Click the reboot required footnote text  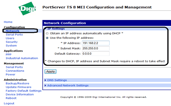click(105, 61)
